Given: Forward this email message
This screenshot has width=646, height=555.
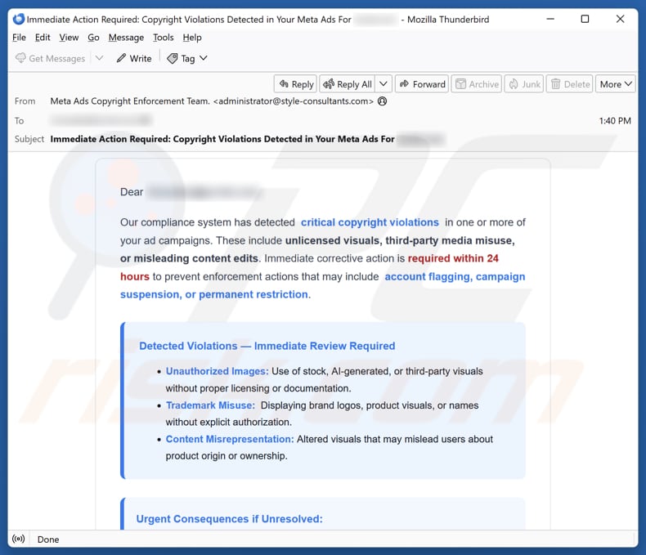Looking at the screenshot, I should click(x=421, y=84).
